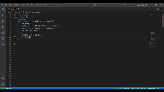Open the Remote Explorer view
Screen dimensions: 164x92
click(x=3, y=39)
